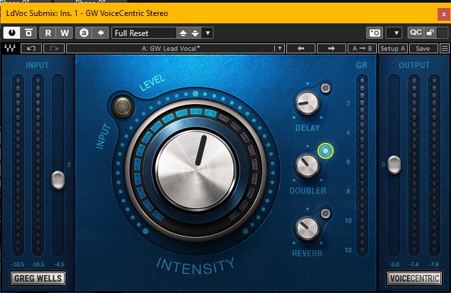Load next preset with down arrow
Screen dimensions: 451x293
195,33
